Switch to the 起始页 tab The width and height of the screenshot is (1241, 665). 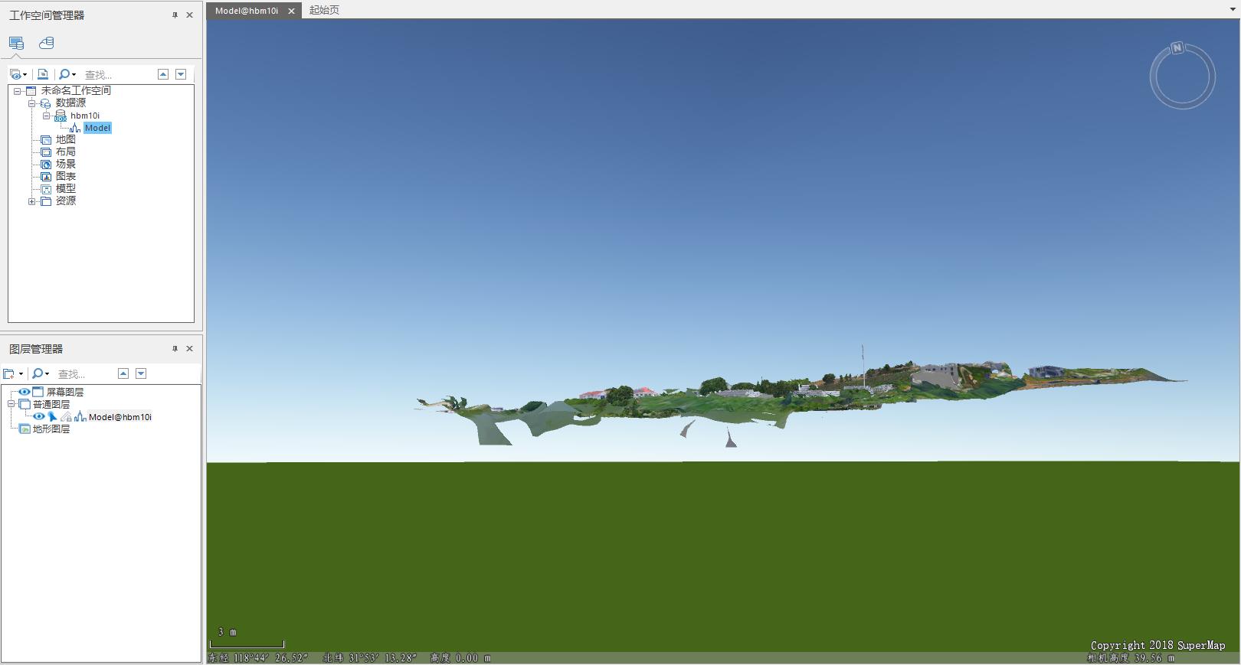point(324,10)
